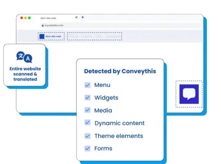Viewport: 221px width, 164px height.
Task: Disable the Dynamic content checkbox
Action: [87, 123]
